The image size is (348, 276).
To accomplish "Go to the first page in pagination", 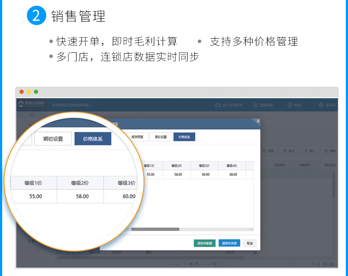I will [x=171, y=264].
